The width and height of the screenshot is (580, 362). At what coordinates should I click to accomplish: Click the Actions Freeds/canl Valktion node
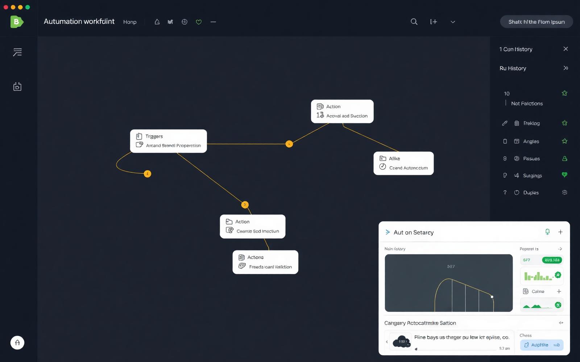pyautogui.click(x=265, y=262)
